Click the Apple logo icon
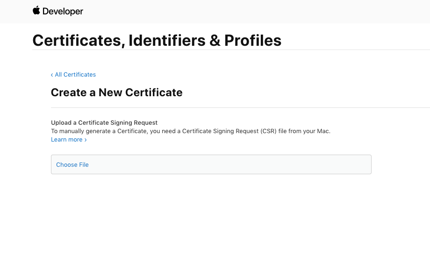Screen dimensions: 430x270 36,10
